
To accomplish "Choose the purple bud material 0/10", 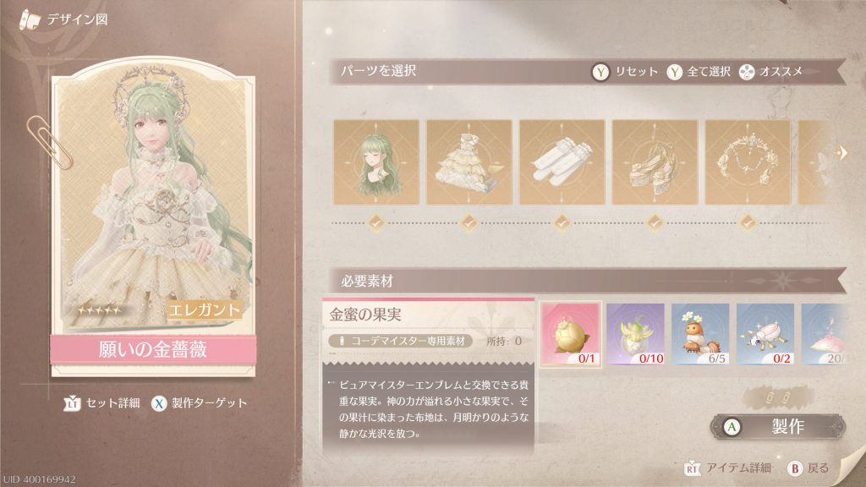I will 635,333.
